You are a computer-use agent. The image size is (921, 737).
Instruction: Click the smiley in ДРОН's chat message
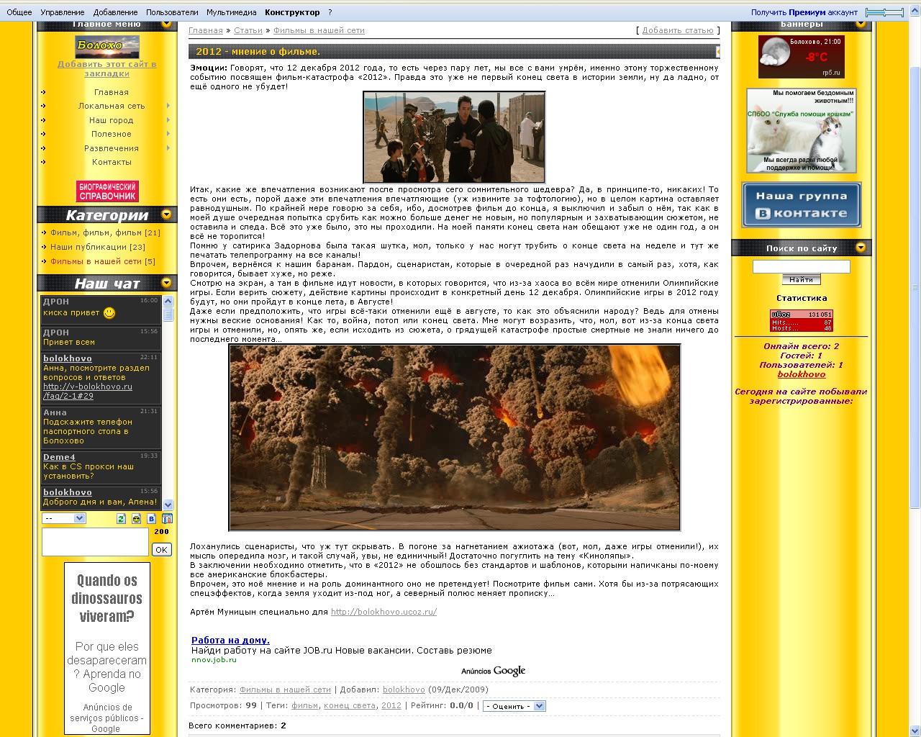point(109,312)
